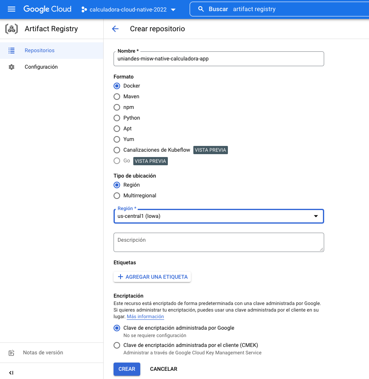
Task: Click the Tipo de ubicación heading
Action: coord(135,176)
